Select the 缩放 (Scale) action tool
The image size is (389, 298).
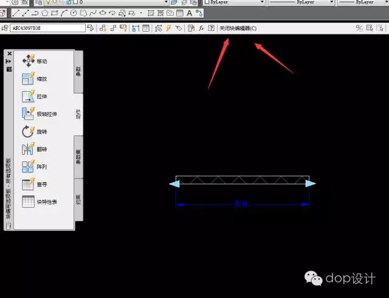click(x=30, y=78)
